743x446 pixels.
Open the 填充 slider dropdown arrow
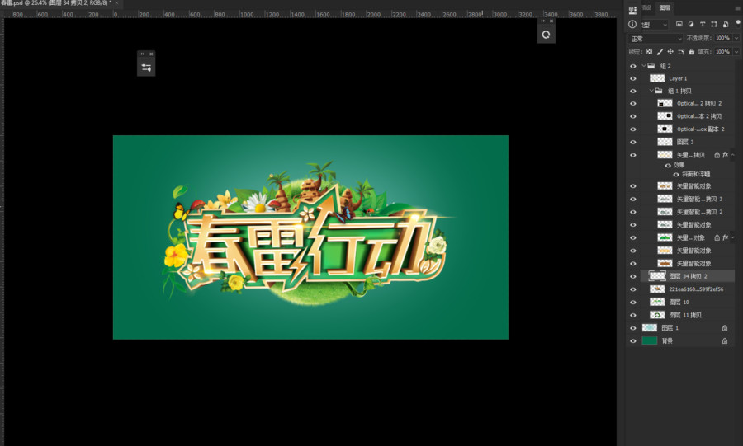(736, 52)
